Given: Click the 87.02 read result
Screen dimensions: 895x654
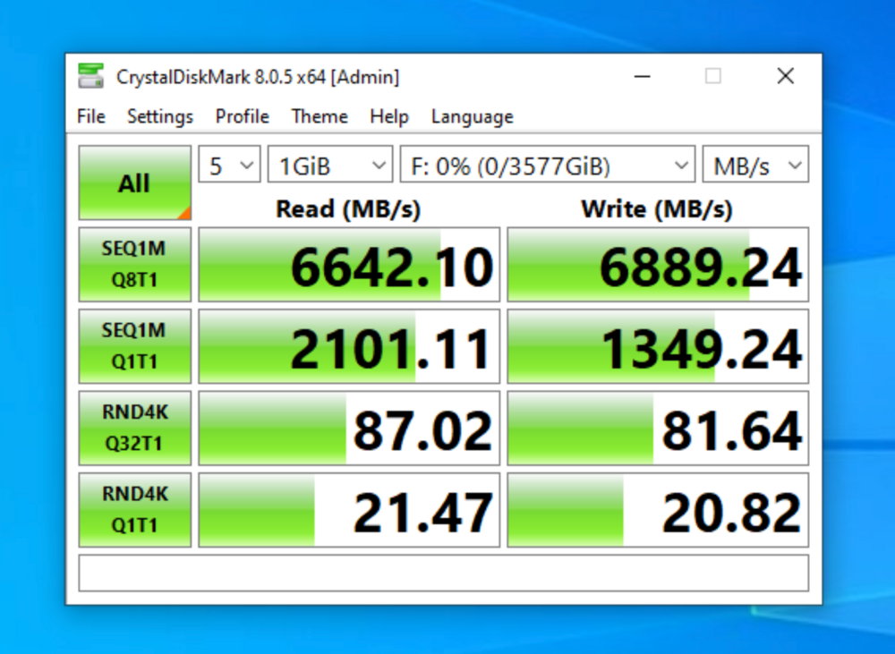Looking at the screenshot, I should click(349, 428).
